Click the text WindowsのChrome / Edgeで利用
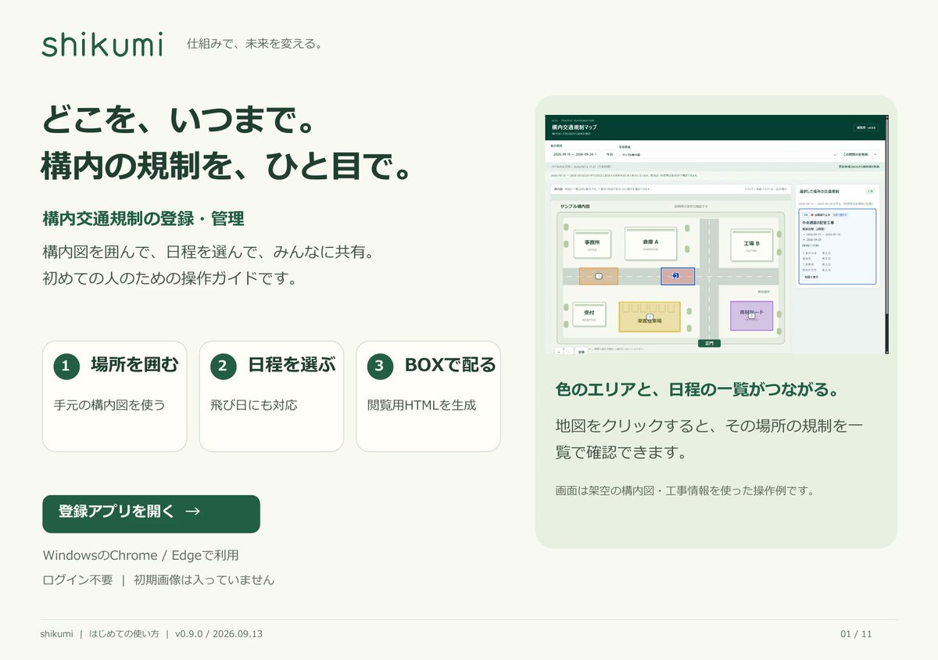 pos(141,555)
